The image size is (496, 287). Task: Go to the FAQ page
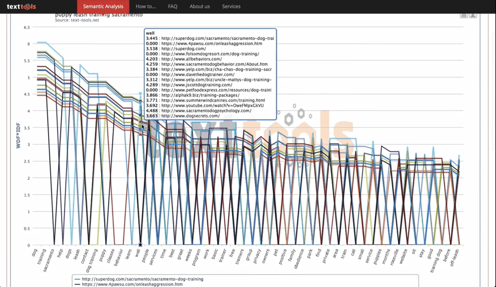[172, 7]
